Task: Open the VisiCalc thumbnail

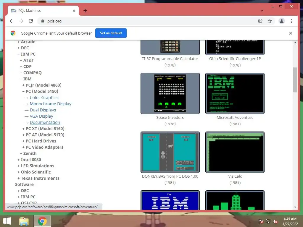Action: pos(235,152)
